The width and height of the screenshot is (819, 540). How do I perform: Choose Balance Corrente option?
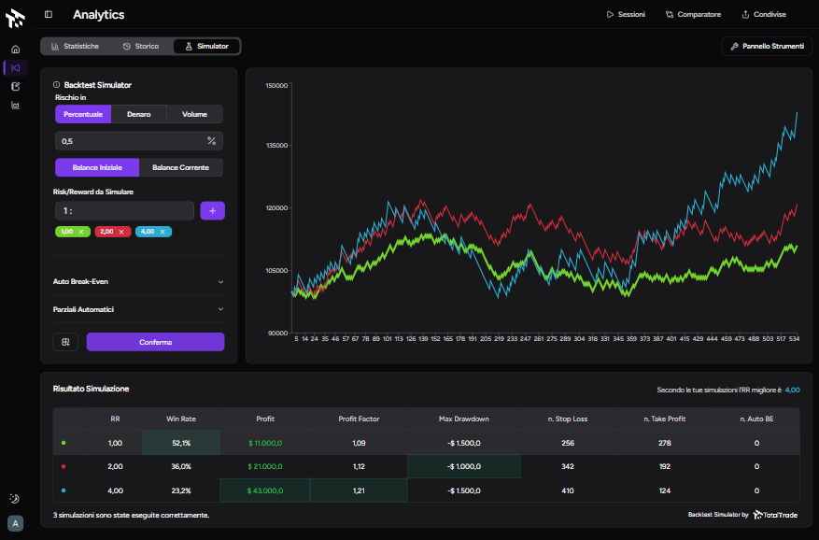[181, 167]
